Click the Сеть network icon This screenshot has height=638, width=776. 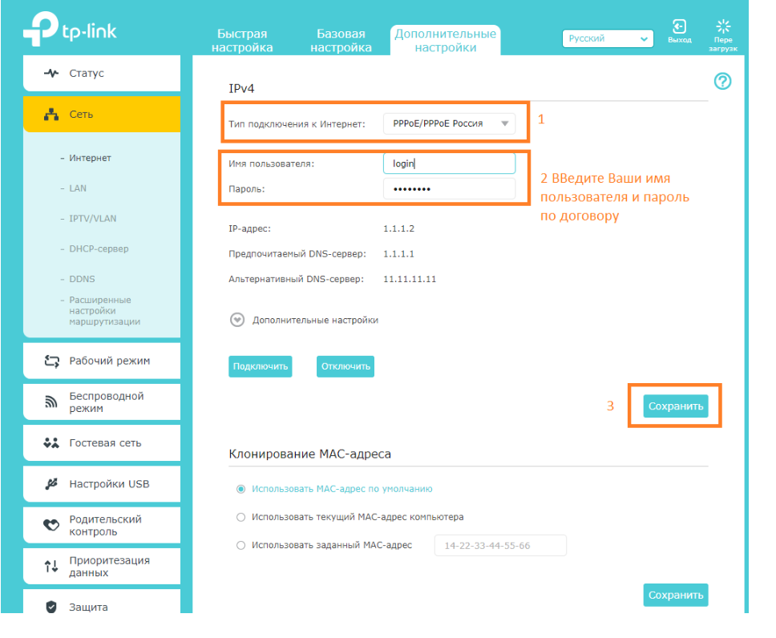point(51,115)
